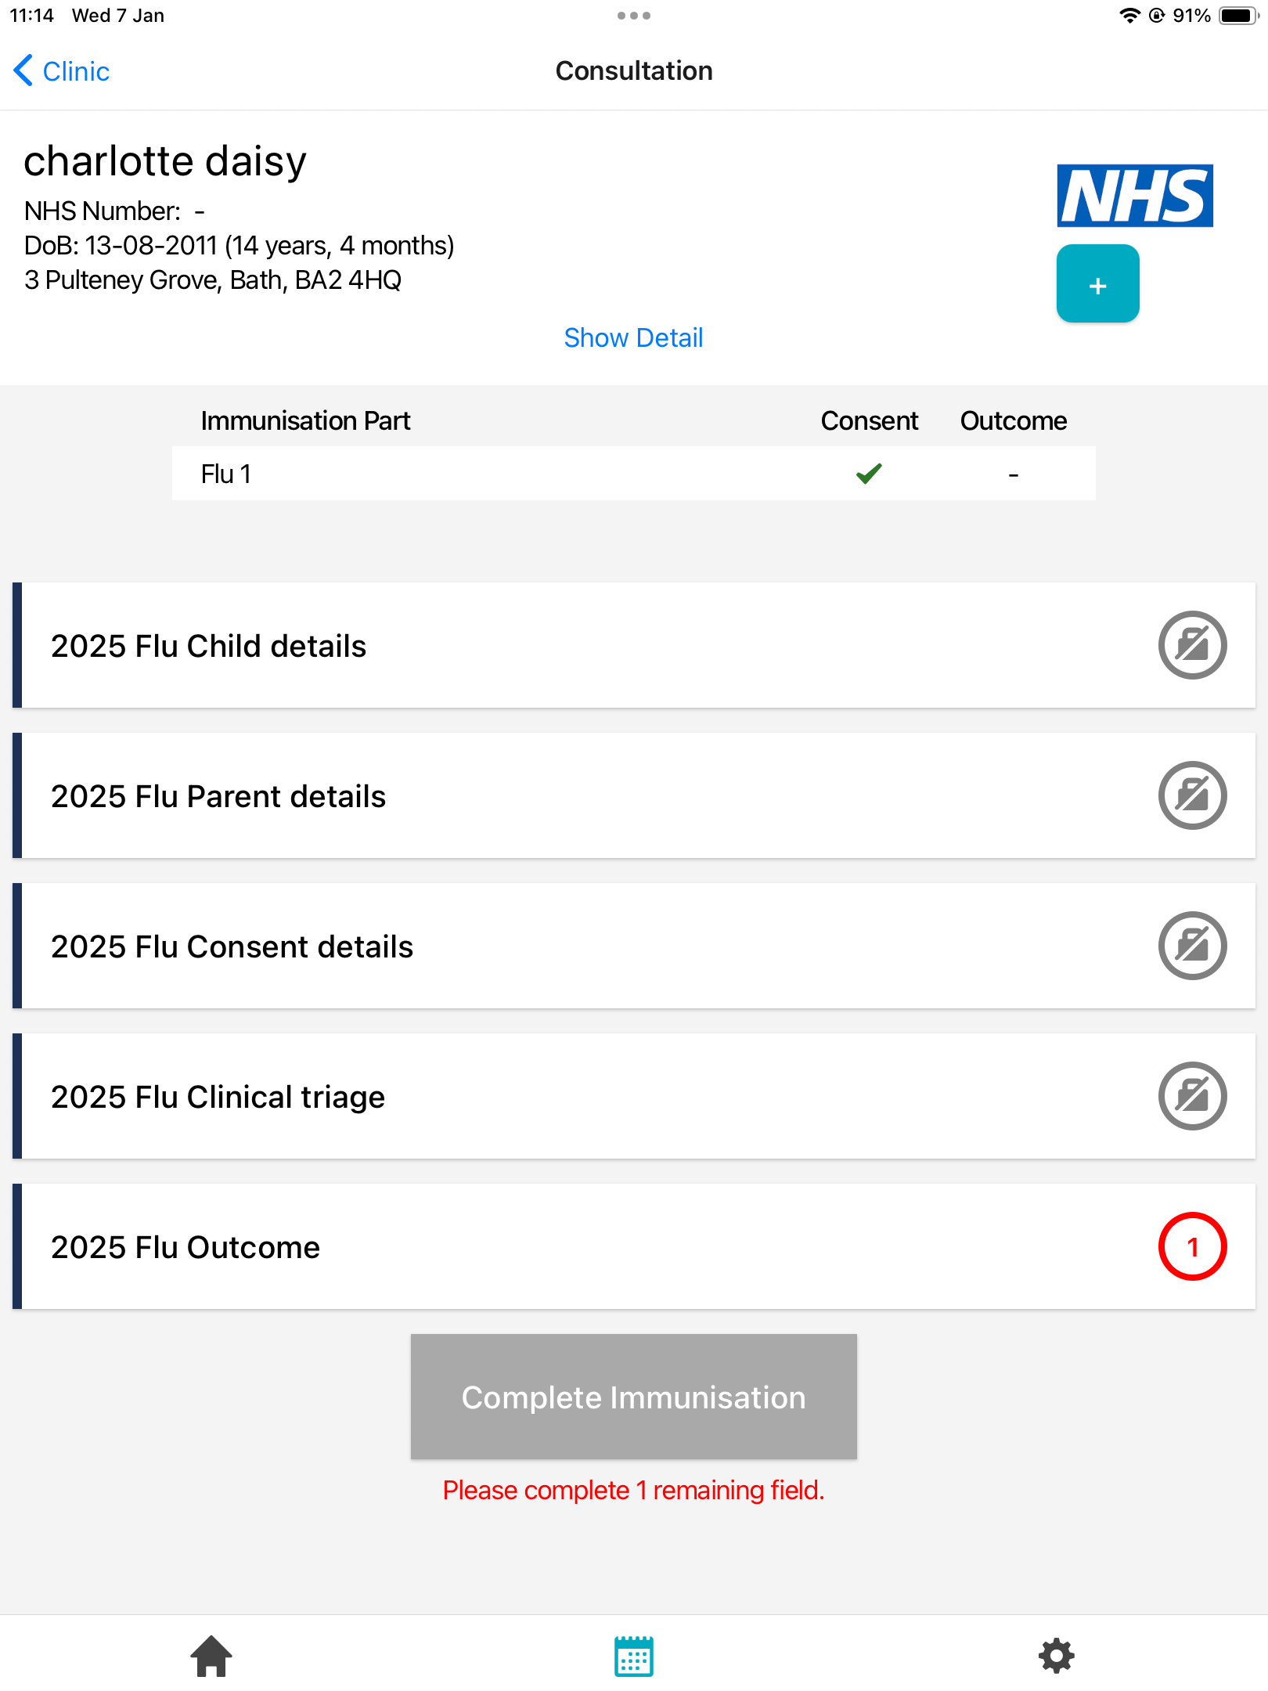Tap the red remaining-fields badge on Flu Outcome

point(1191,1247)
